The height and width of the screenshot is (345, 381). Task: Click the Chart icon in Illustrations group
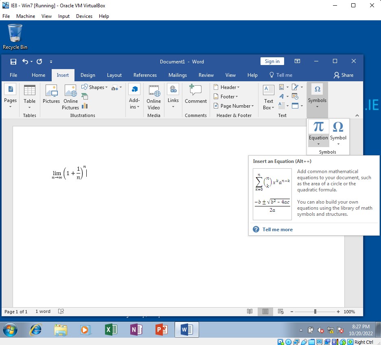[x=85, y=106]
